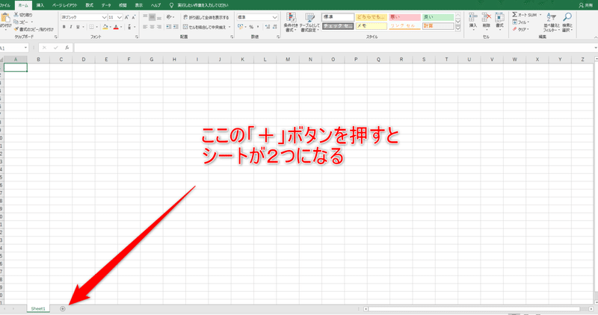Align text right in the cell
The height and width of the screenshot is (315, 598).
[159, 27]
